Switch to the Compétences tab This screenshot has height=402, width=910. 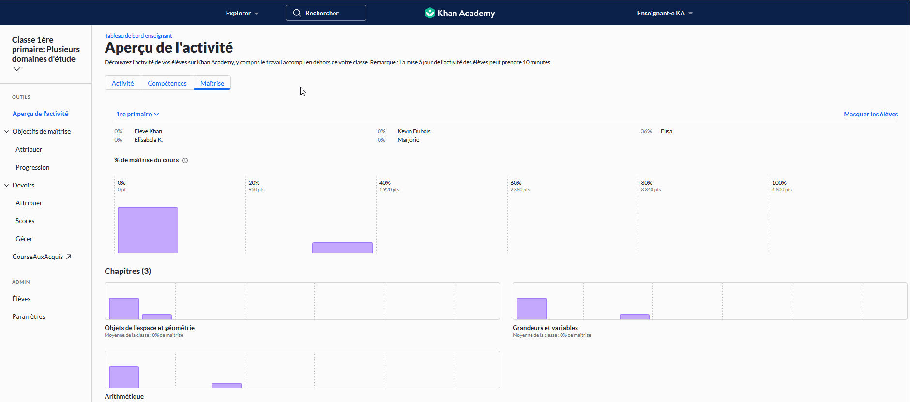click(167, 83)
